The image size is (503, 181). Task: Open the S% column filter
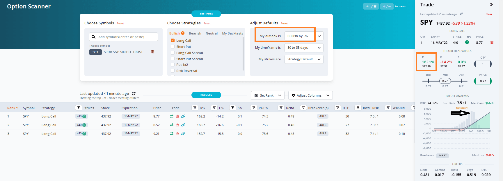pyautogui.click(x=233, y=108)
